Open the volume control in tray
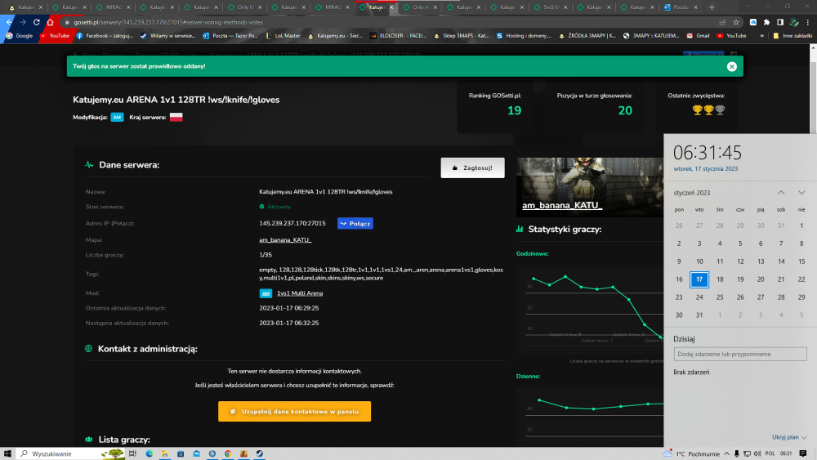The height and width of the screenshot is (460, 817). 757,453
